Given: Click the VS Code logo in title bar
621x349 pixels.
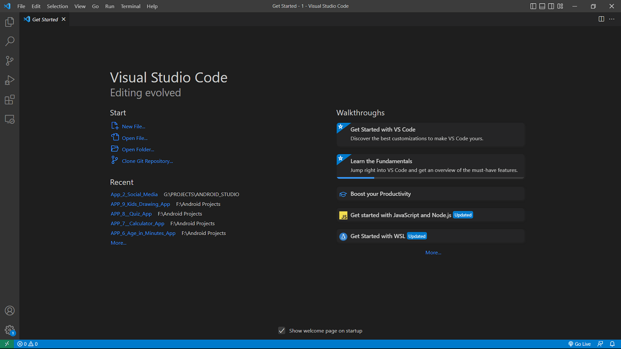Looking at the screenshot, I should tap(7, 6).
